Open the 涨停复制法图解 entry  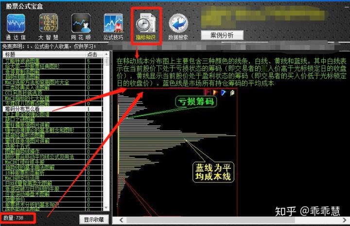coord(52,71)
